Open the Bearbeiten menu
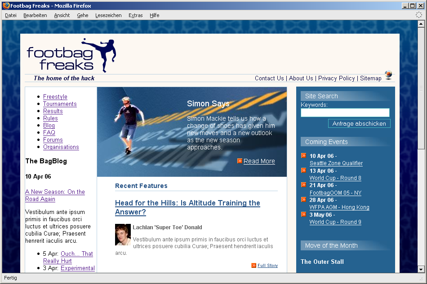427x284 pixels. (x=35, y=15)
